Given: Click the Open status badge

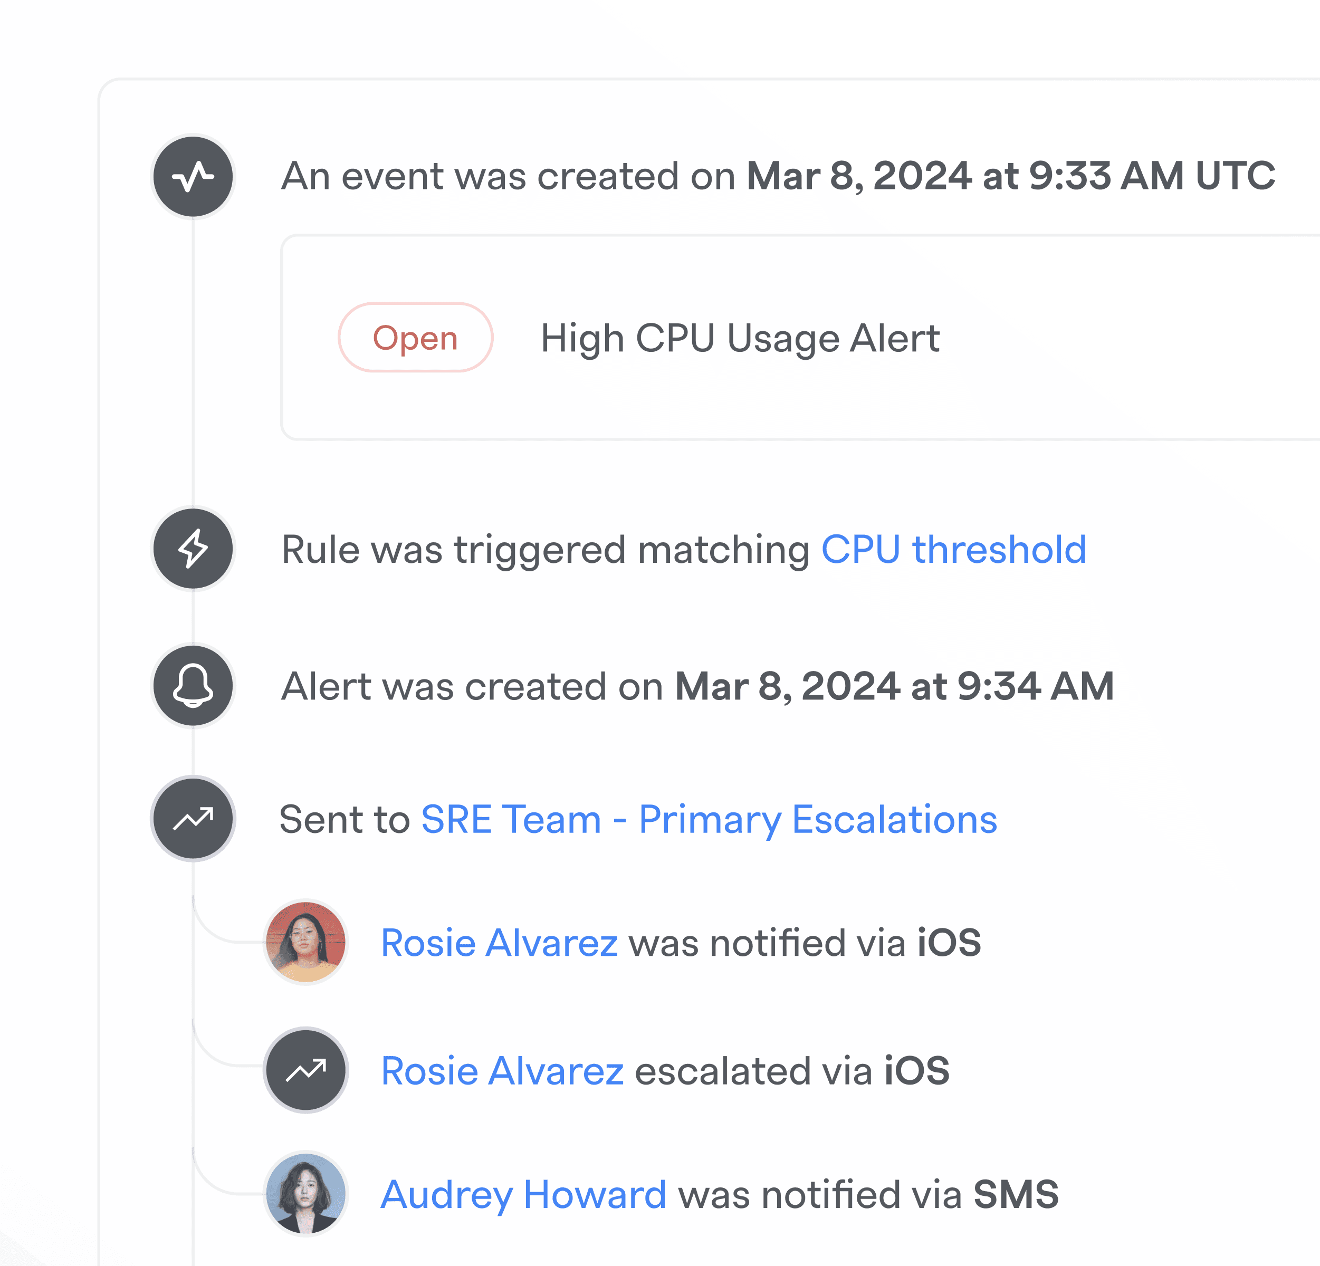Looking at the screenshot, I should [416, 338].
